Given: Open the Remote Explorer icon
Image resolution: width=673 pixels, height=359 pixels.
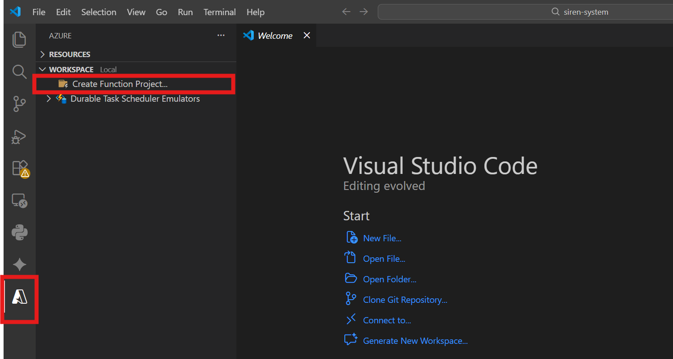Looking at the screenshot, I should (19, 201).
